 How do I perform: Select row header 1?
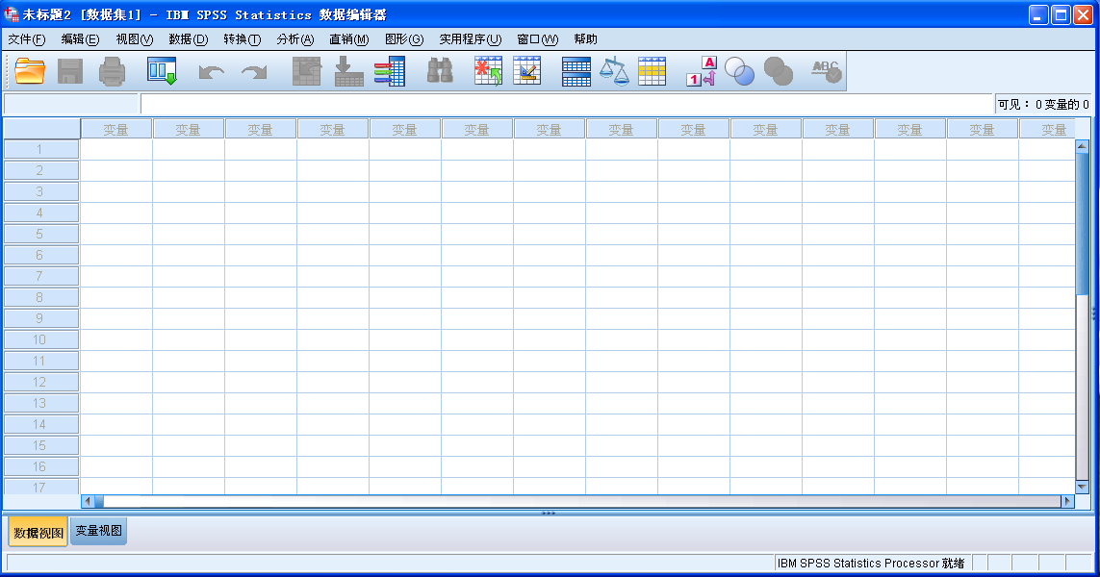coord(41,149)
